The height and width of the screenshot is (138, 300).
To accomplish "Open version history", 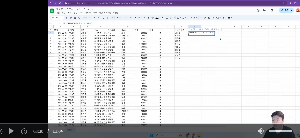I will [258, 10].
